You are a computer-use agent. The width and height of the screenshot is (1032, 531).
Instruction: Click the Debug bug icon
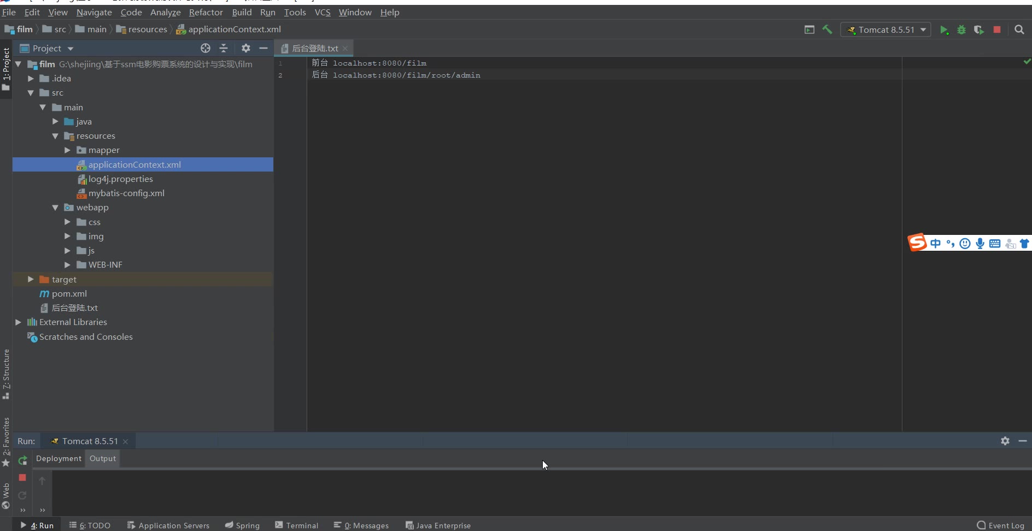point(961,30)
